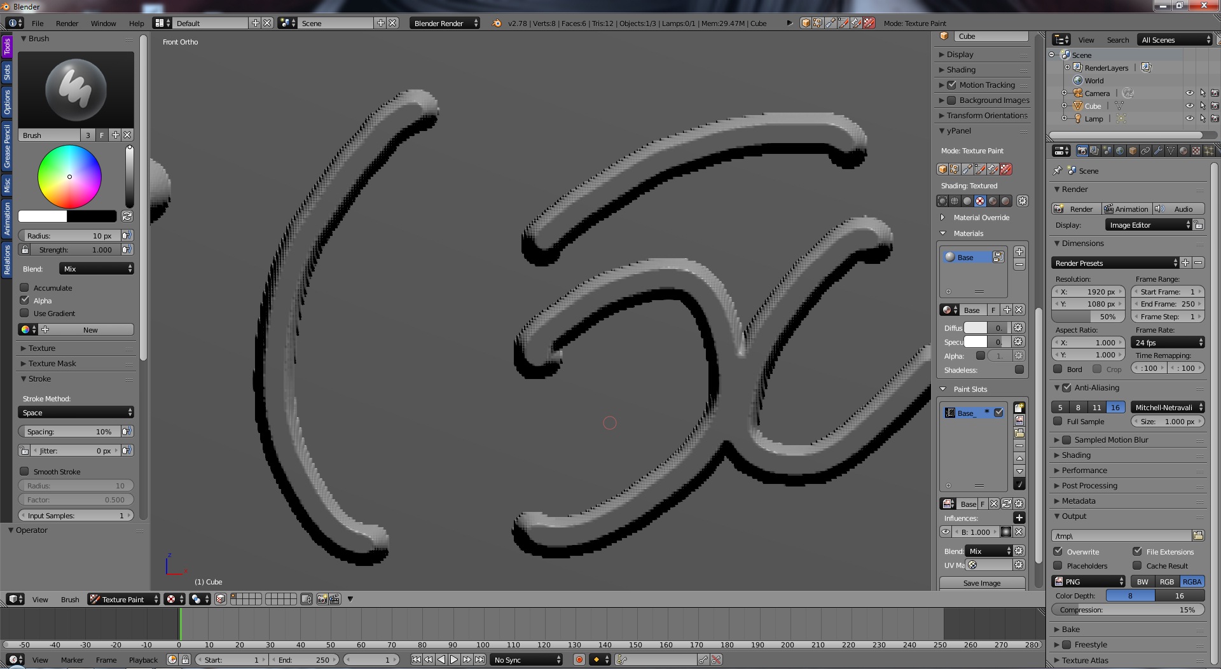Open the Render Presets dropdown
Image resolution: width=1221 pixels, height=669 pixels.
click(x=1115, y=263)
